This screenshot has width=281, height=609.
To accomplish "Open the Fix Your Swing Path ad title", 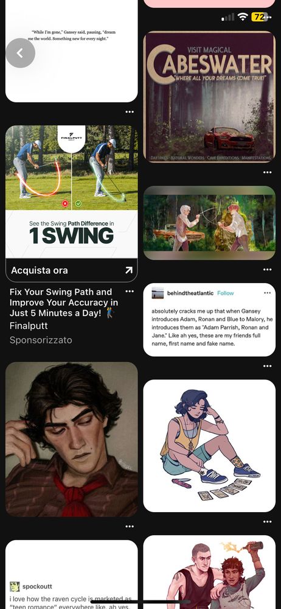I will (64, 303).
